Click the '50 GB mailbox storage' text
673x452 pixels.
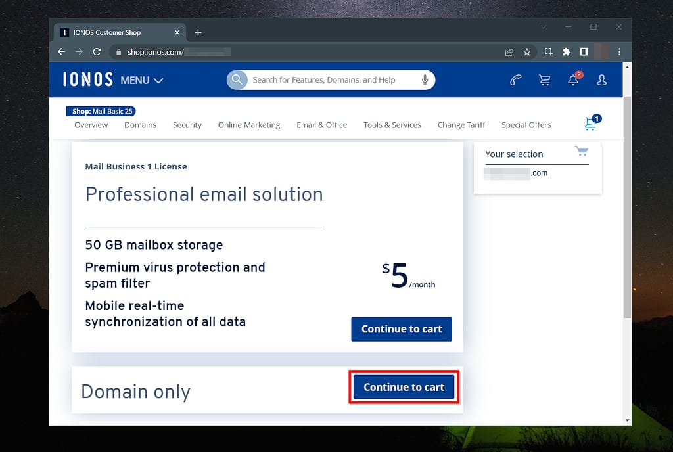coord(154,245)
